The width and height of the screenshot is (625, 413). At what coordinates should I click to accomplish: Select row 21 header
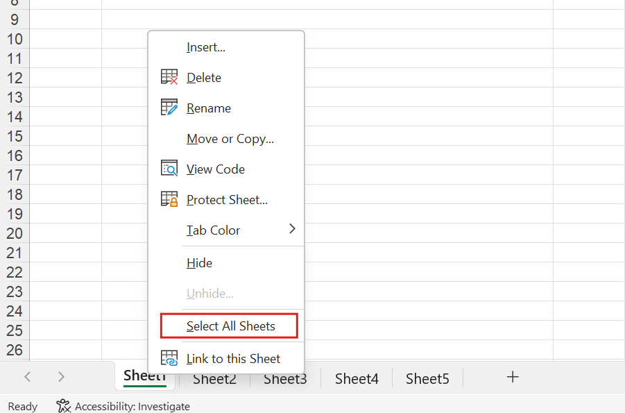click(15, 253)
